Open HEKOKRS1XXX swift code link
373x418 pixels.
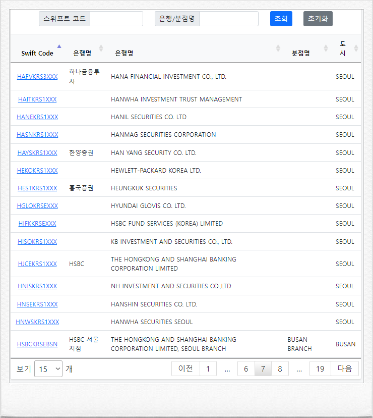(37, 171)
